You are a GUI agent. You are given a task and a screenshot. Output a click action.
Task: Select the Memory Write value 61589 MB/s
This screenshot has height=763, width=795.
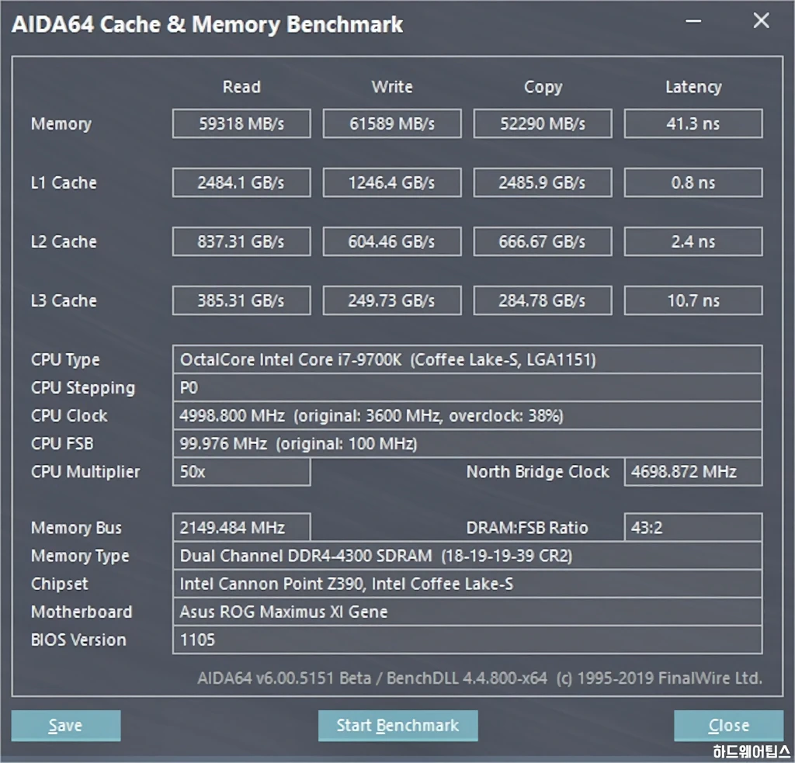coord(392,123)
